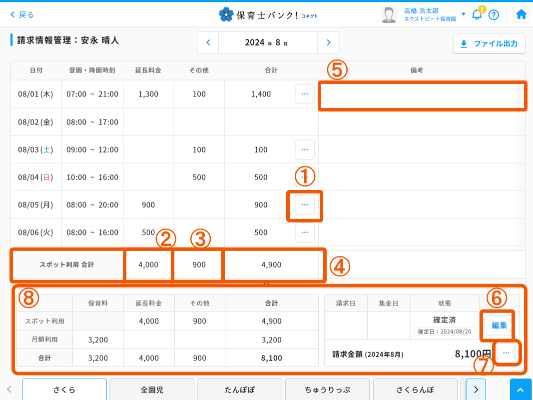Image resolution: width=533 pixels, height=400 pixels.
Task: Open the actions menu for 08/06 row
Action: (305, 232)
